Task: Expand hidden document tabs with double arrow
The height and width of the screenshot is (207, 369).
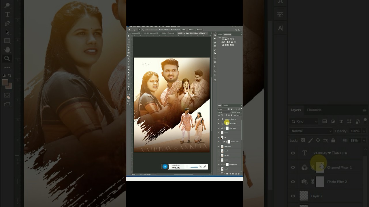Action: click(211, 33)
